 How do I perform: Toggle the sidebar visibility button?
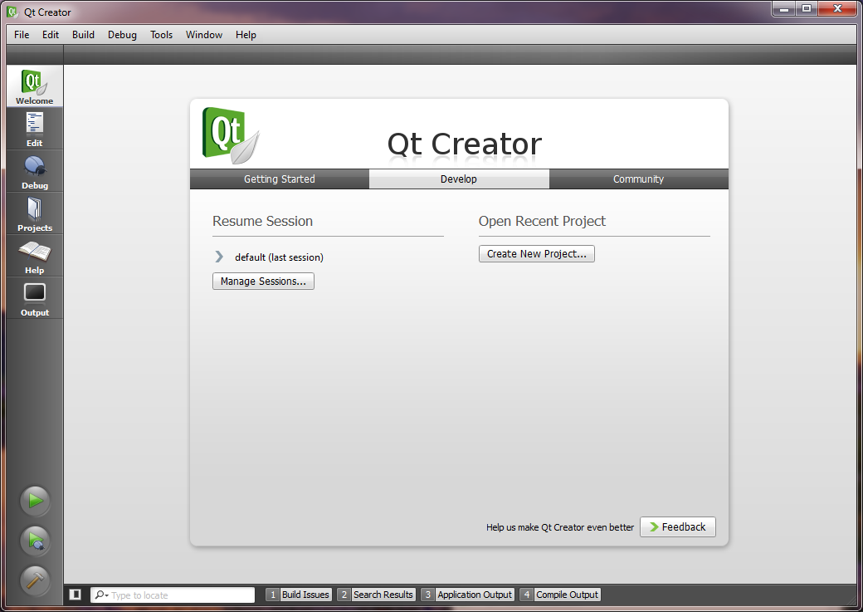[x=76, y=595]
